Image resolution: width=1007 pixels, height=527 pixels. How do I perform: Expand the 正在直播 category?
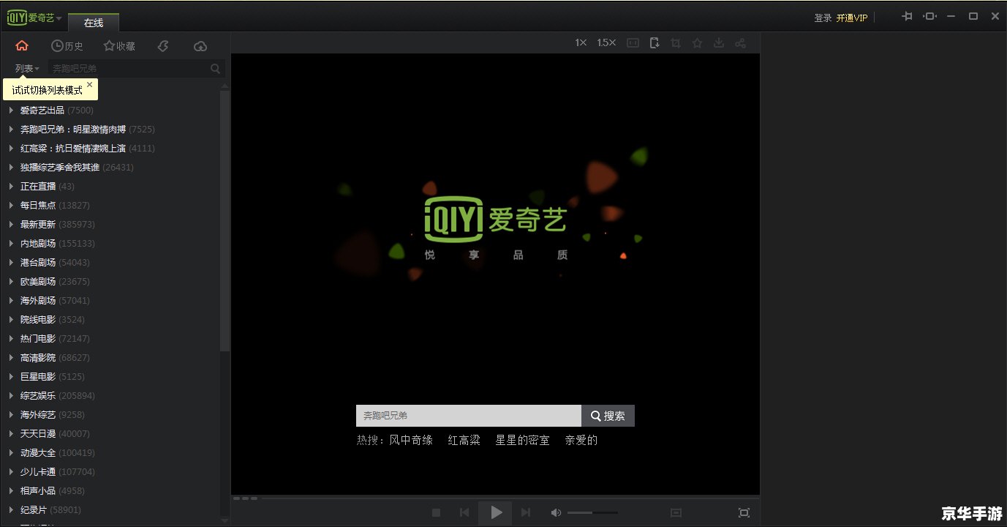coord(11,186)
